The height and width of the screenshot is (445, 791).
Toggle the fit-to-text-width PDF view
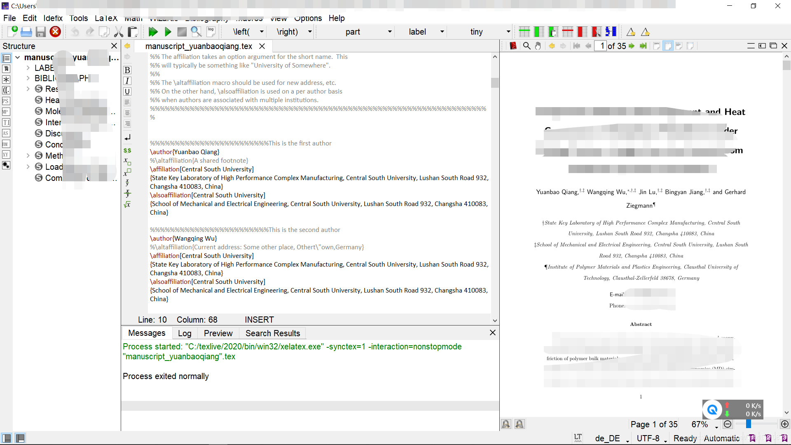tap(679, 46)
